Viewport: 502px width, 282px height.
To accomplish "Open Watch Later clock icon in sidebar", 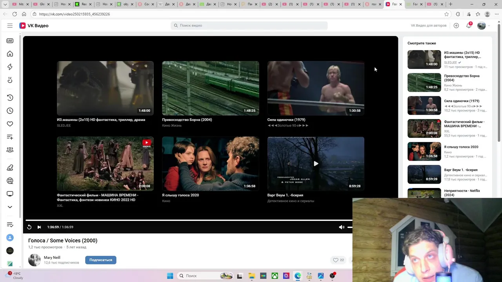I will coord(10,111).
